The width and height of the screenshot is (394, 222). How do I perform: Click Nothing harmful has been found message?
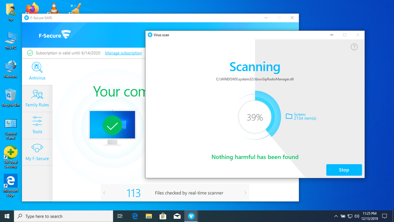click(x=255, y=157)
